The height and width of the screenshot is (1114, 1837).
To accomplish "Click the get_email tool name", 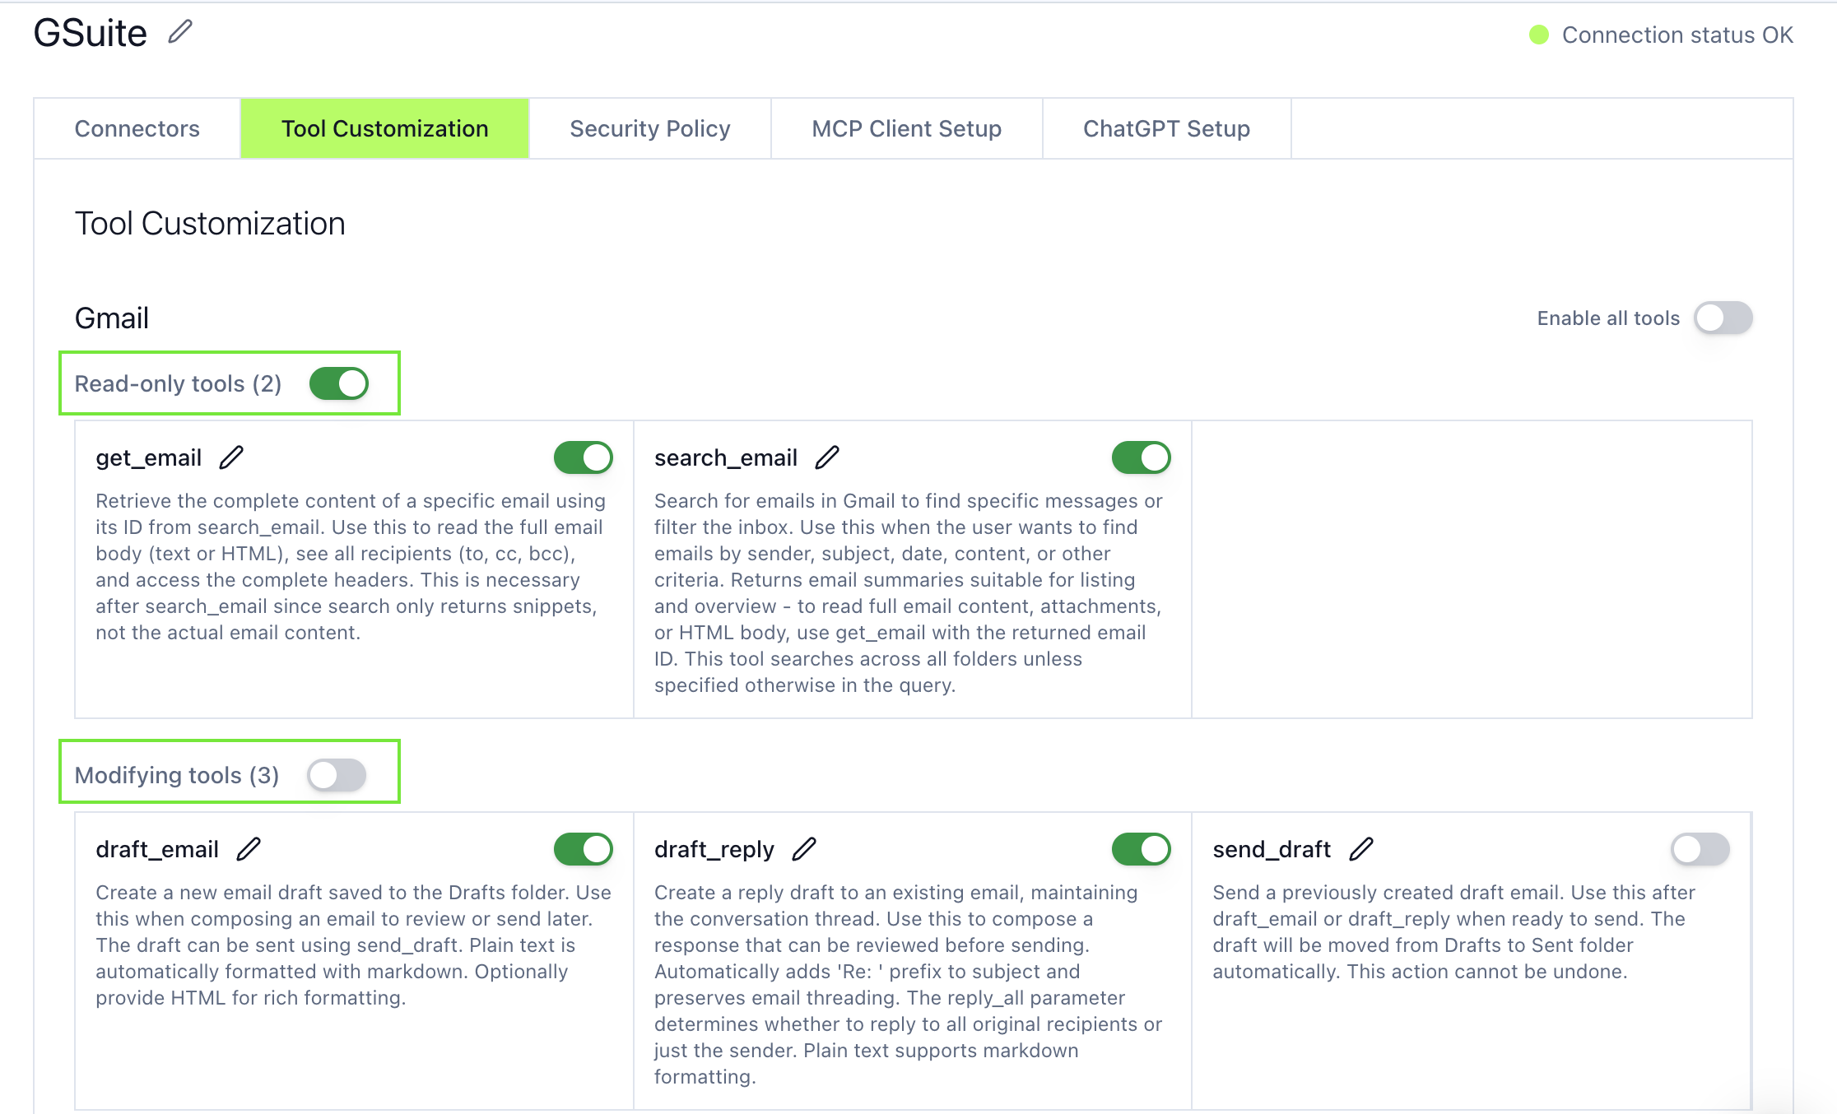I will [x=149, y=457].
